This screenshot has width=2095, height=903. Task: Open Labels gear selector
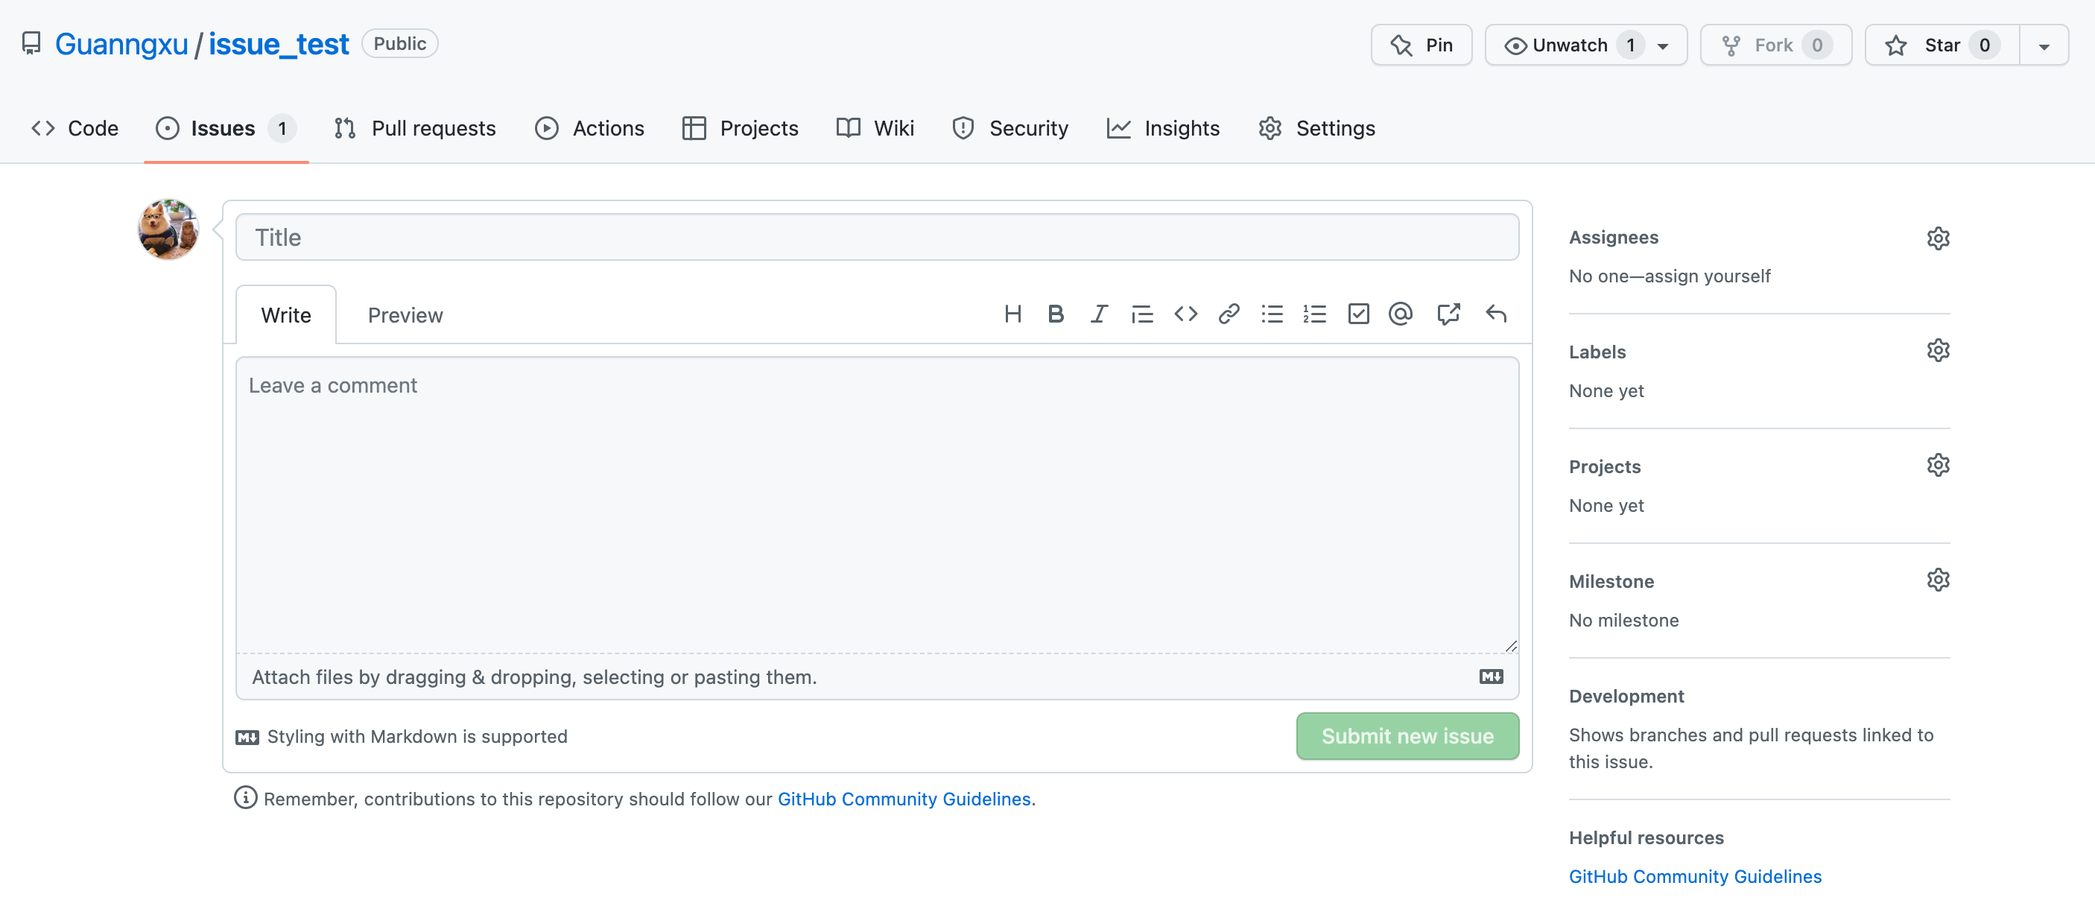1938,351
